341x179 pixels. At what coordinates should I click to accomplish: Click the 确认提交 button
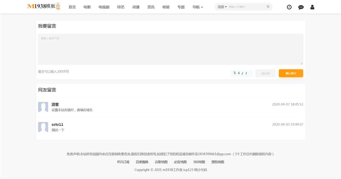click(291, 73)
